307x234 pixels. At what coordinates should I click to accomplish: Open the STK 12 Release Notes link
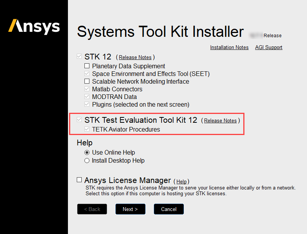[135, 57]
